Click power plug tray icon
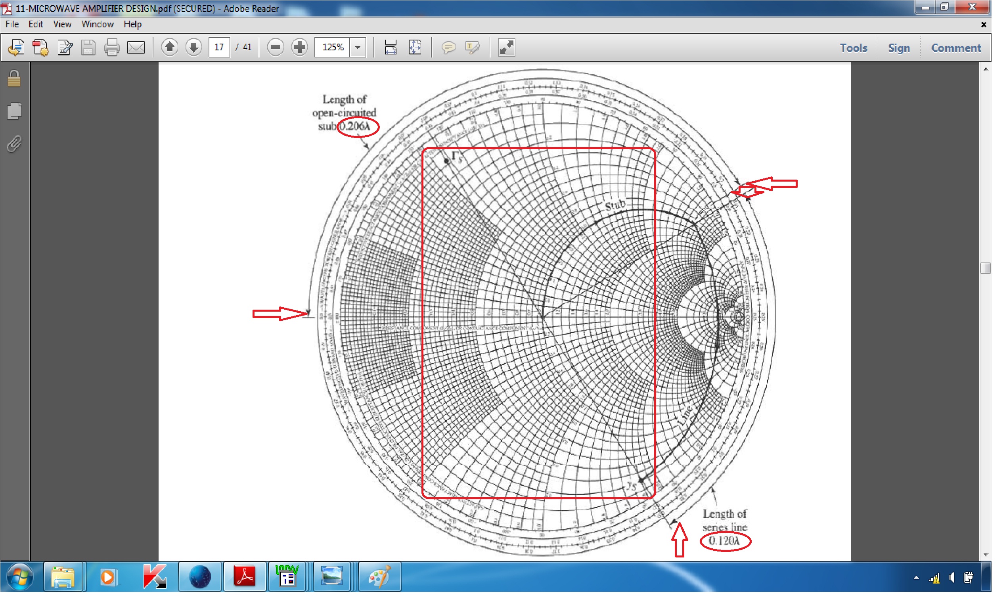Image resolution: width=1007 pixels, height=609 pixels. pyautogui.click(x=968, y=578)
